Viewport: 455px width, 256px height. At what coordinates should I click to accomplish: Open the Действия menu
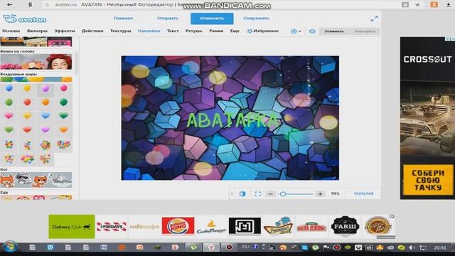pos(92,31)
